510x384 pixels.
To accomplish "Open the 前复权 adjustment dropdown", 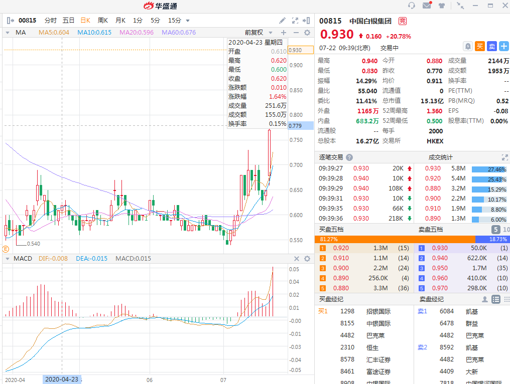I will point(259,33).
